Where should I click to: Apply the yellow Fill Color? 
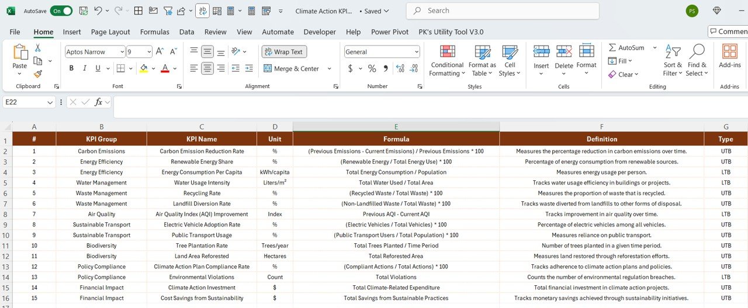coord(144,68)
